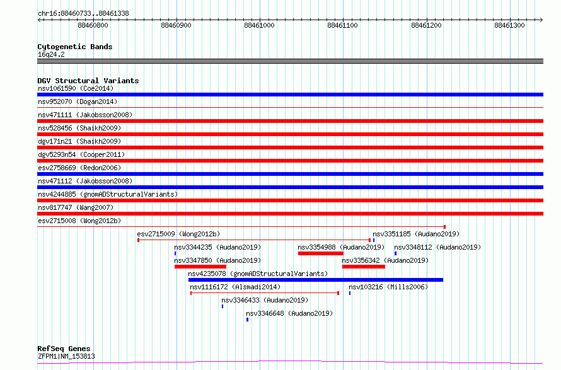
Task: Open the nsv952070 (Dogan2014) variant label
Action: click(x=78, y=101)
